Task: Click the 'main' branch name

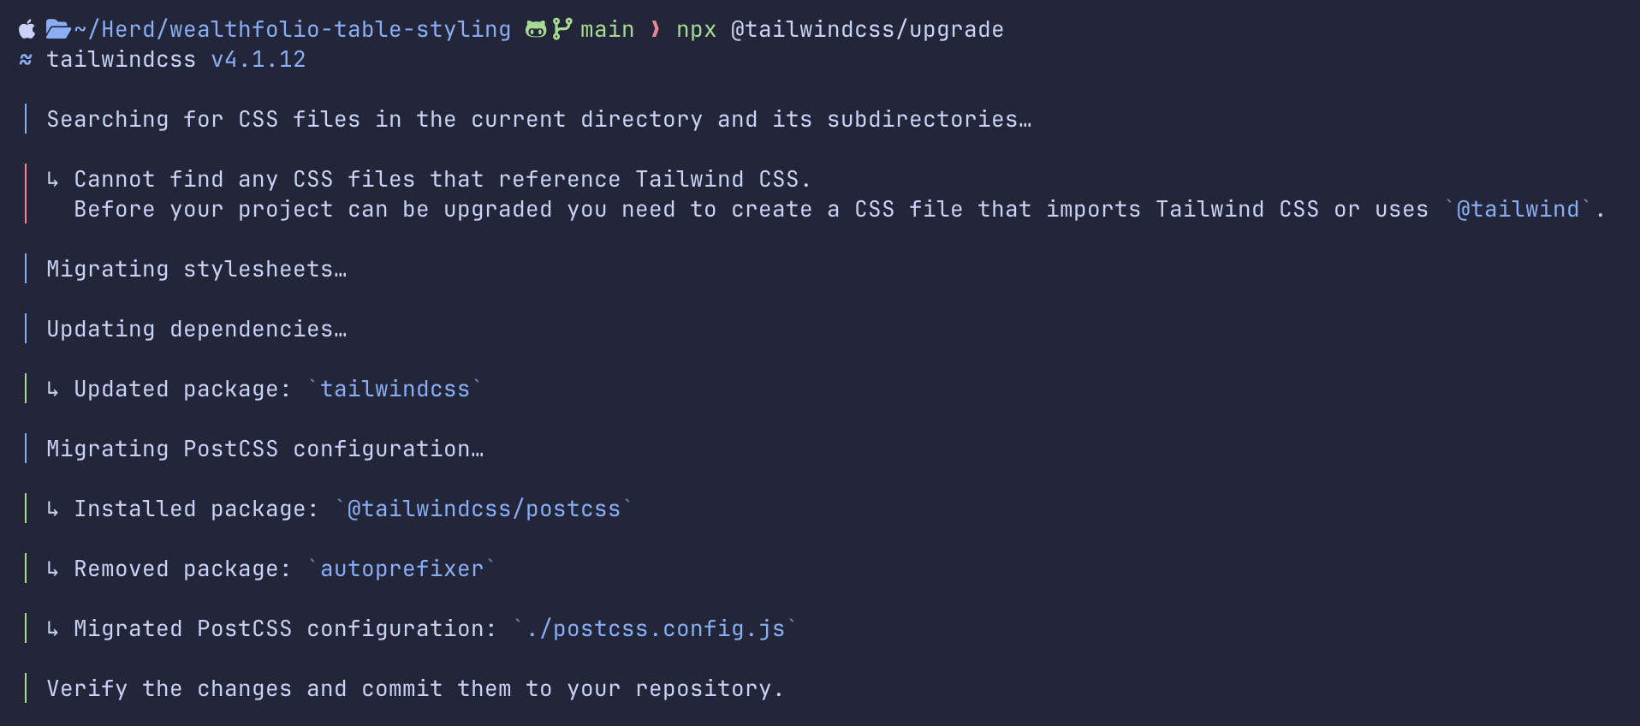Action: click(x=607, y=30)
